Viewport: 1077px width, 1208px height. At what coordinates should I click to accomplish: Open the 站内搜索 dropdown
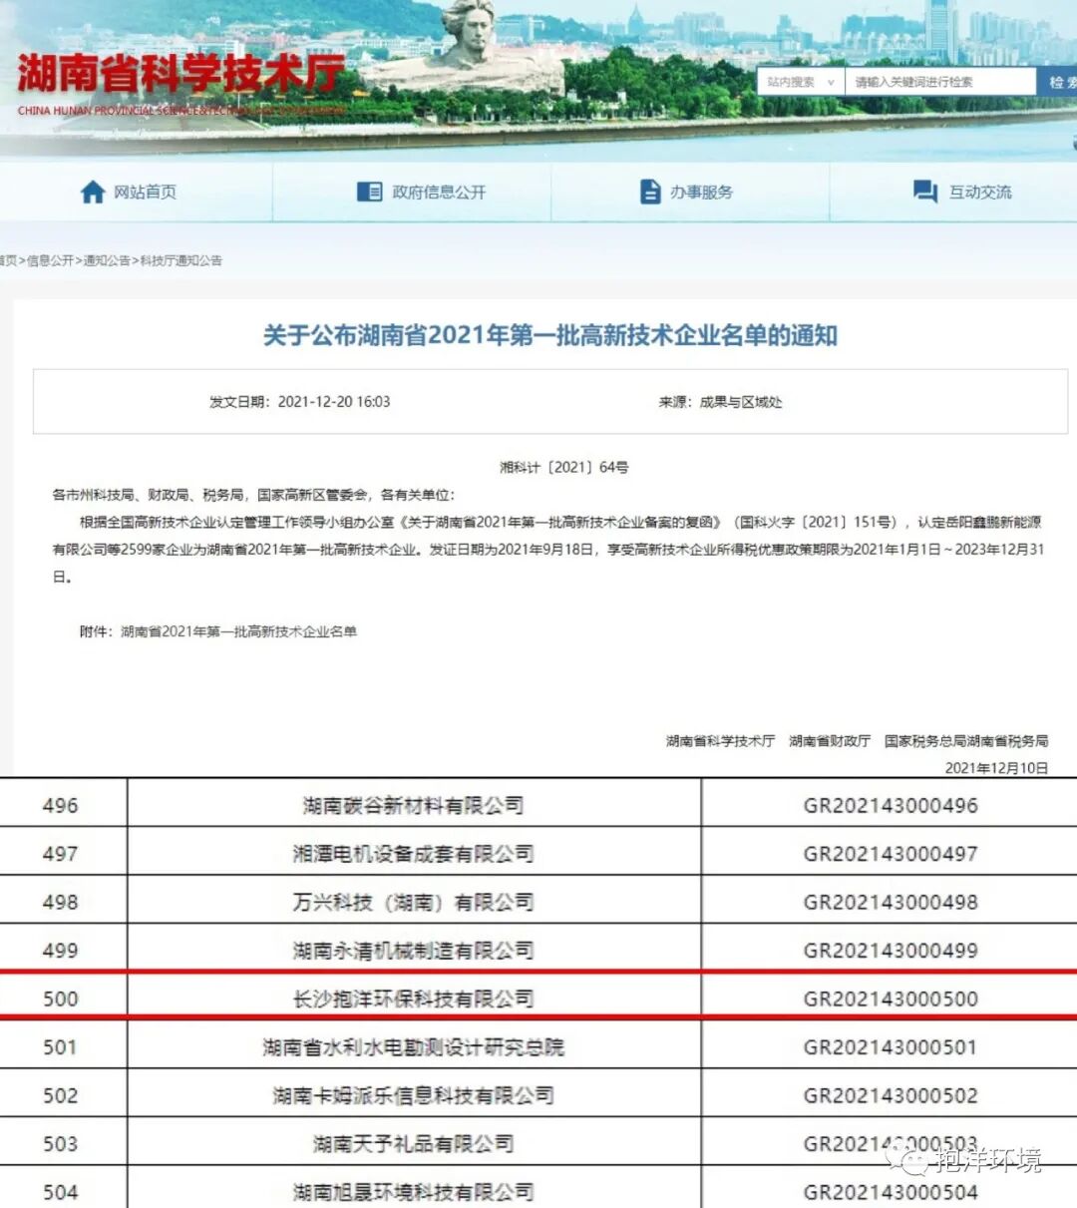793,82
